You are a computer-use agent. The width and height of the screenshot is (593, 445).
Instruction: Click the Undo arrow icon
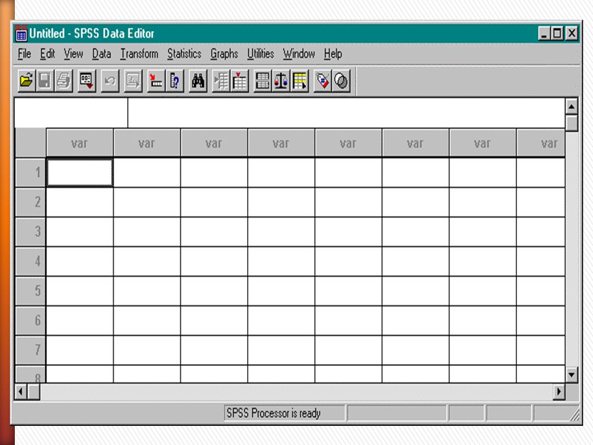(110, 80)
